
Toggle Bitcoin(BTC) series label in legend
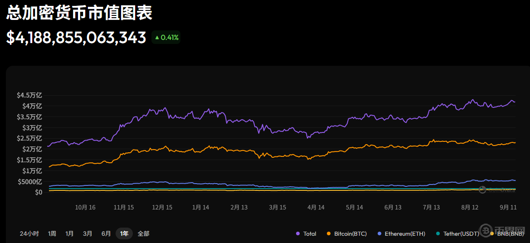350,234
